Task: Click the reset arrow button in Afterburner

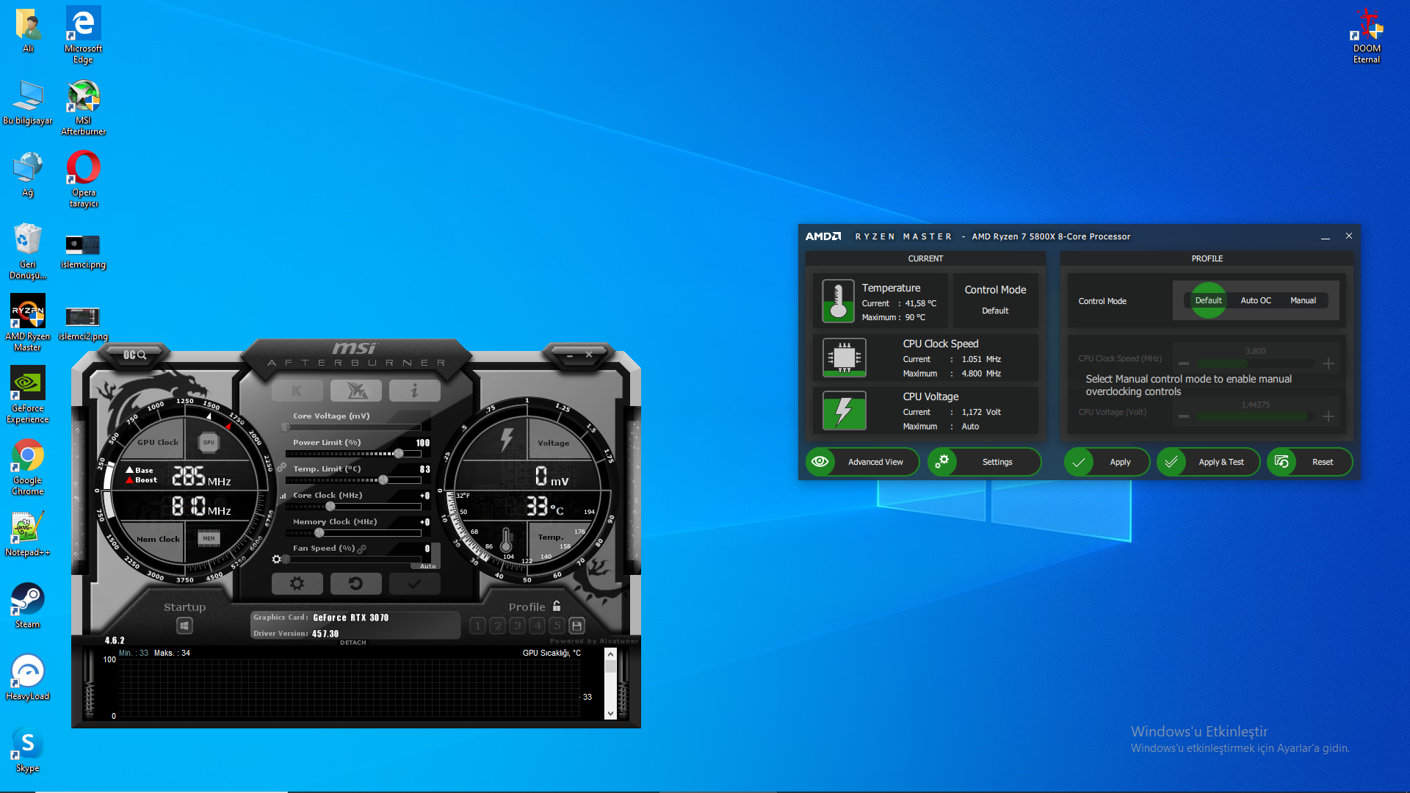Action: pos(355,584)
